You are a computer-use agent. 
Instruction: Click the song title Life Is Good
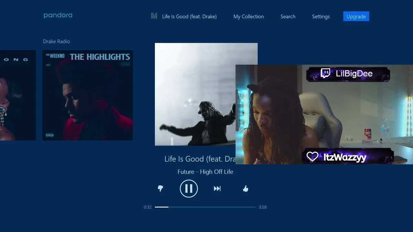click(200, 159)
